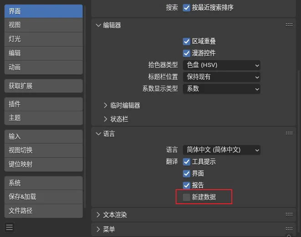Switch to the 视图 preferences tab

click(x=43, y=25)
